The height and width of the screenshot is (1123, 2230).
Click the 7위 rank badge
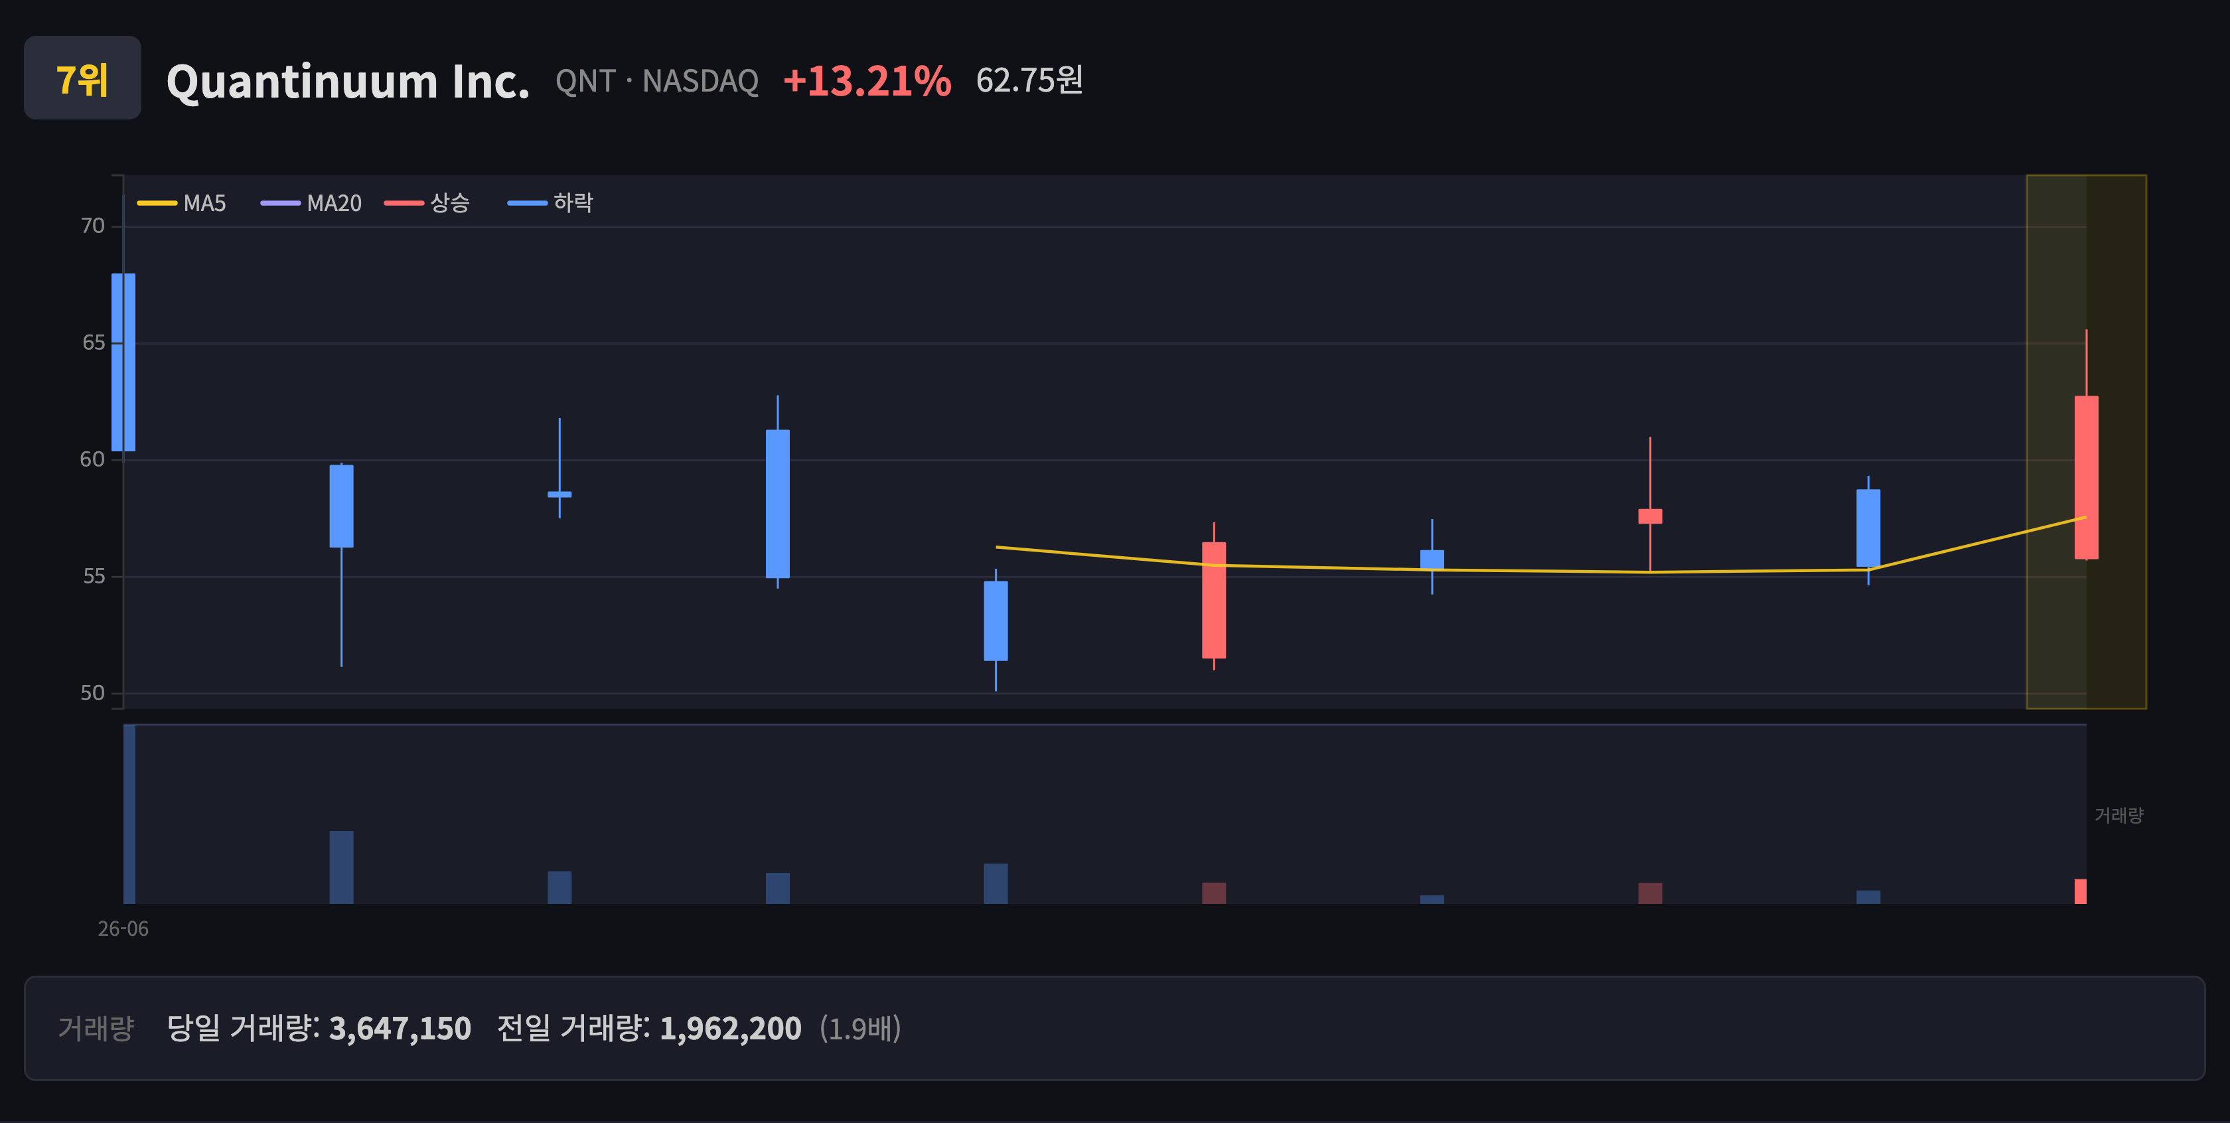point(82,78)
